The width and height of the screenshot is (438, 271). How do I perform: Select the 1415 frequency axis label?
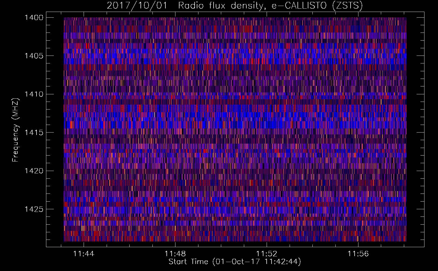coord(34,133)
